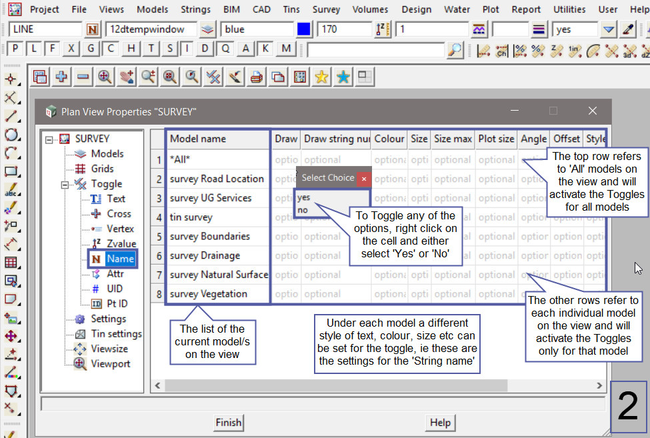The height and width of the screenshot is (438, 650).
Task: Click the yellow star icon on the view toolbar
Action: [321, 77]
